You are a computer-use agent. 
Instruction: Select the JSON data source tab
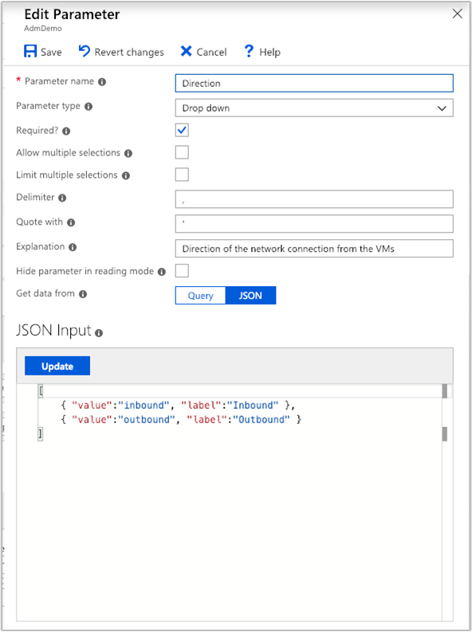tap(250, 296)
